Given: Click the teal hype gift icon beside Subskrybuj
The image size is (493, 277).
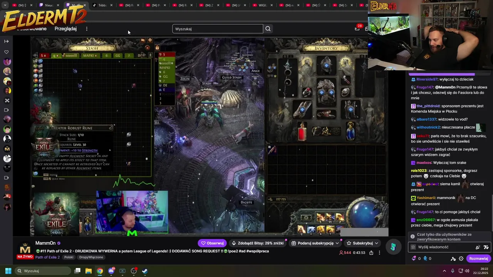Looking at the screenshot, I should point(393,247).
